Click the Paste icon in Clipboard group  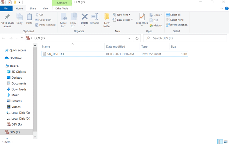(29, 17)
